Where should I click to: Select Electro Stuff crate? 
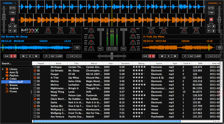16,82
